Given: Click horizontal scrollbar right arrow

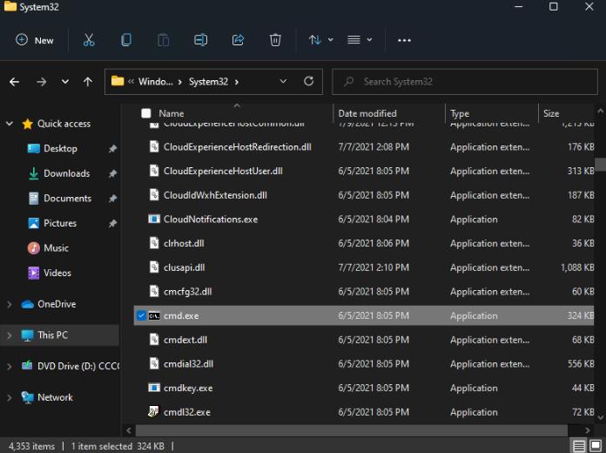Looking at the screenshot, I should 588,430.
